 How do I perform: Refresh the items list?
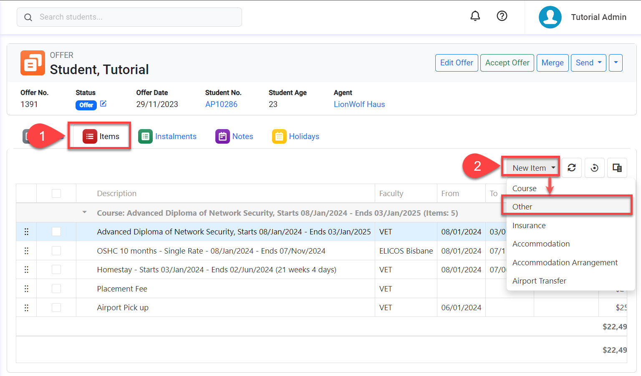(572, 168)
